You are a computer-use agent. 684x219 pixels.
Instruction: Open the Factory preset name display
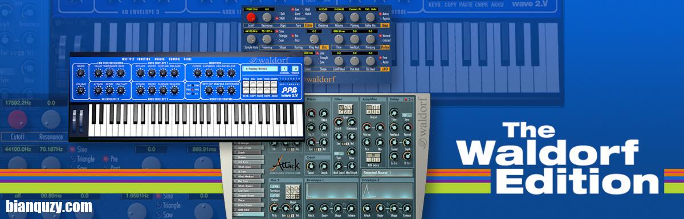[260, 69]
